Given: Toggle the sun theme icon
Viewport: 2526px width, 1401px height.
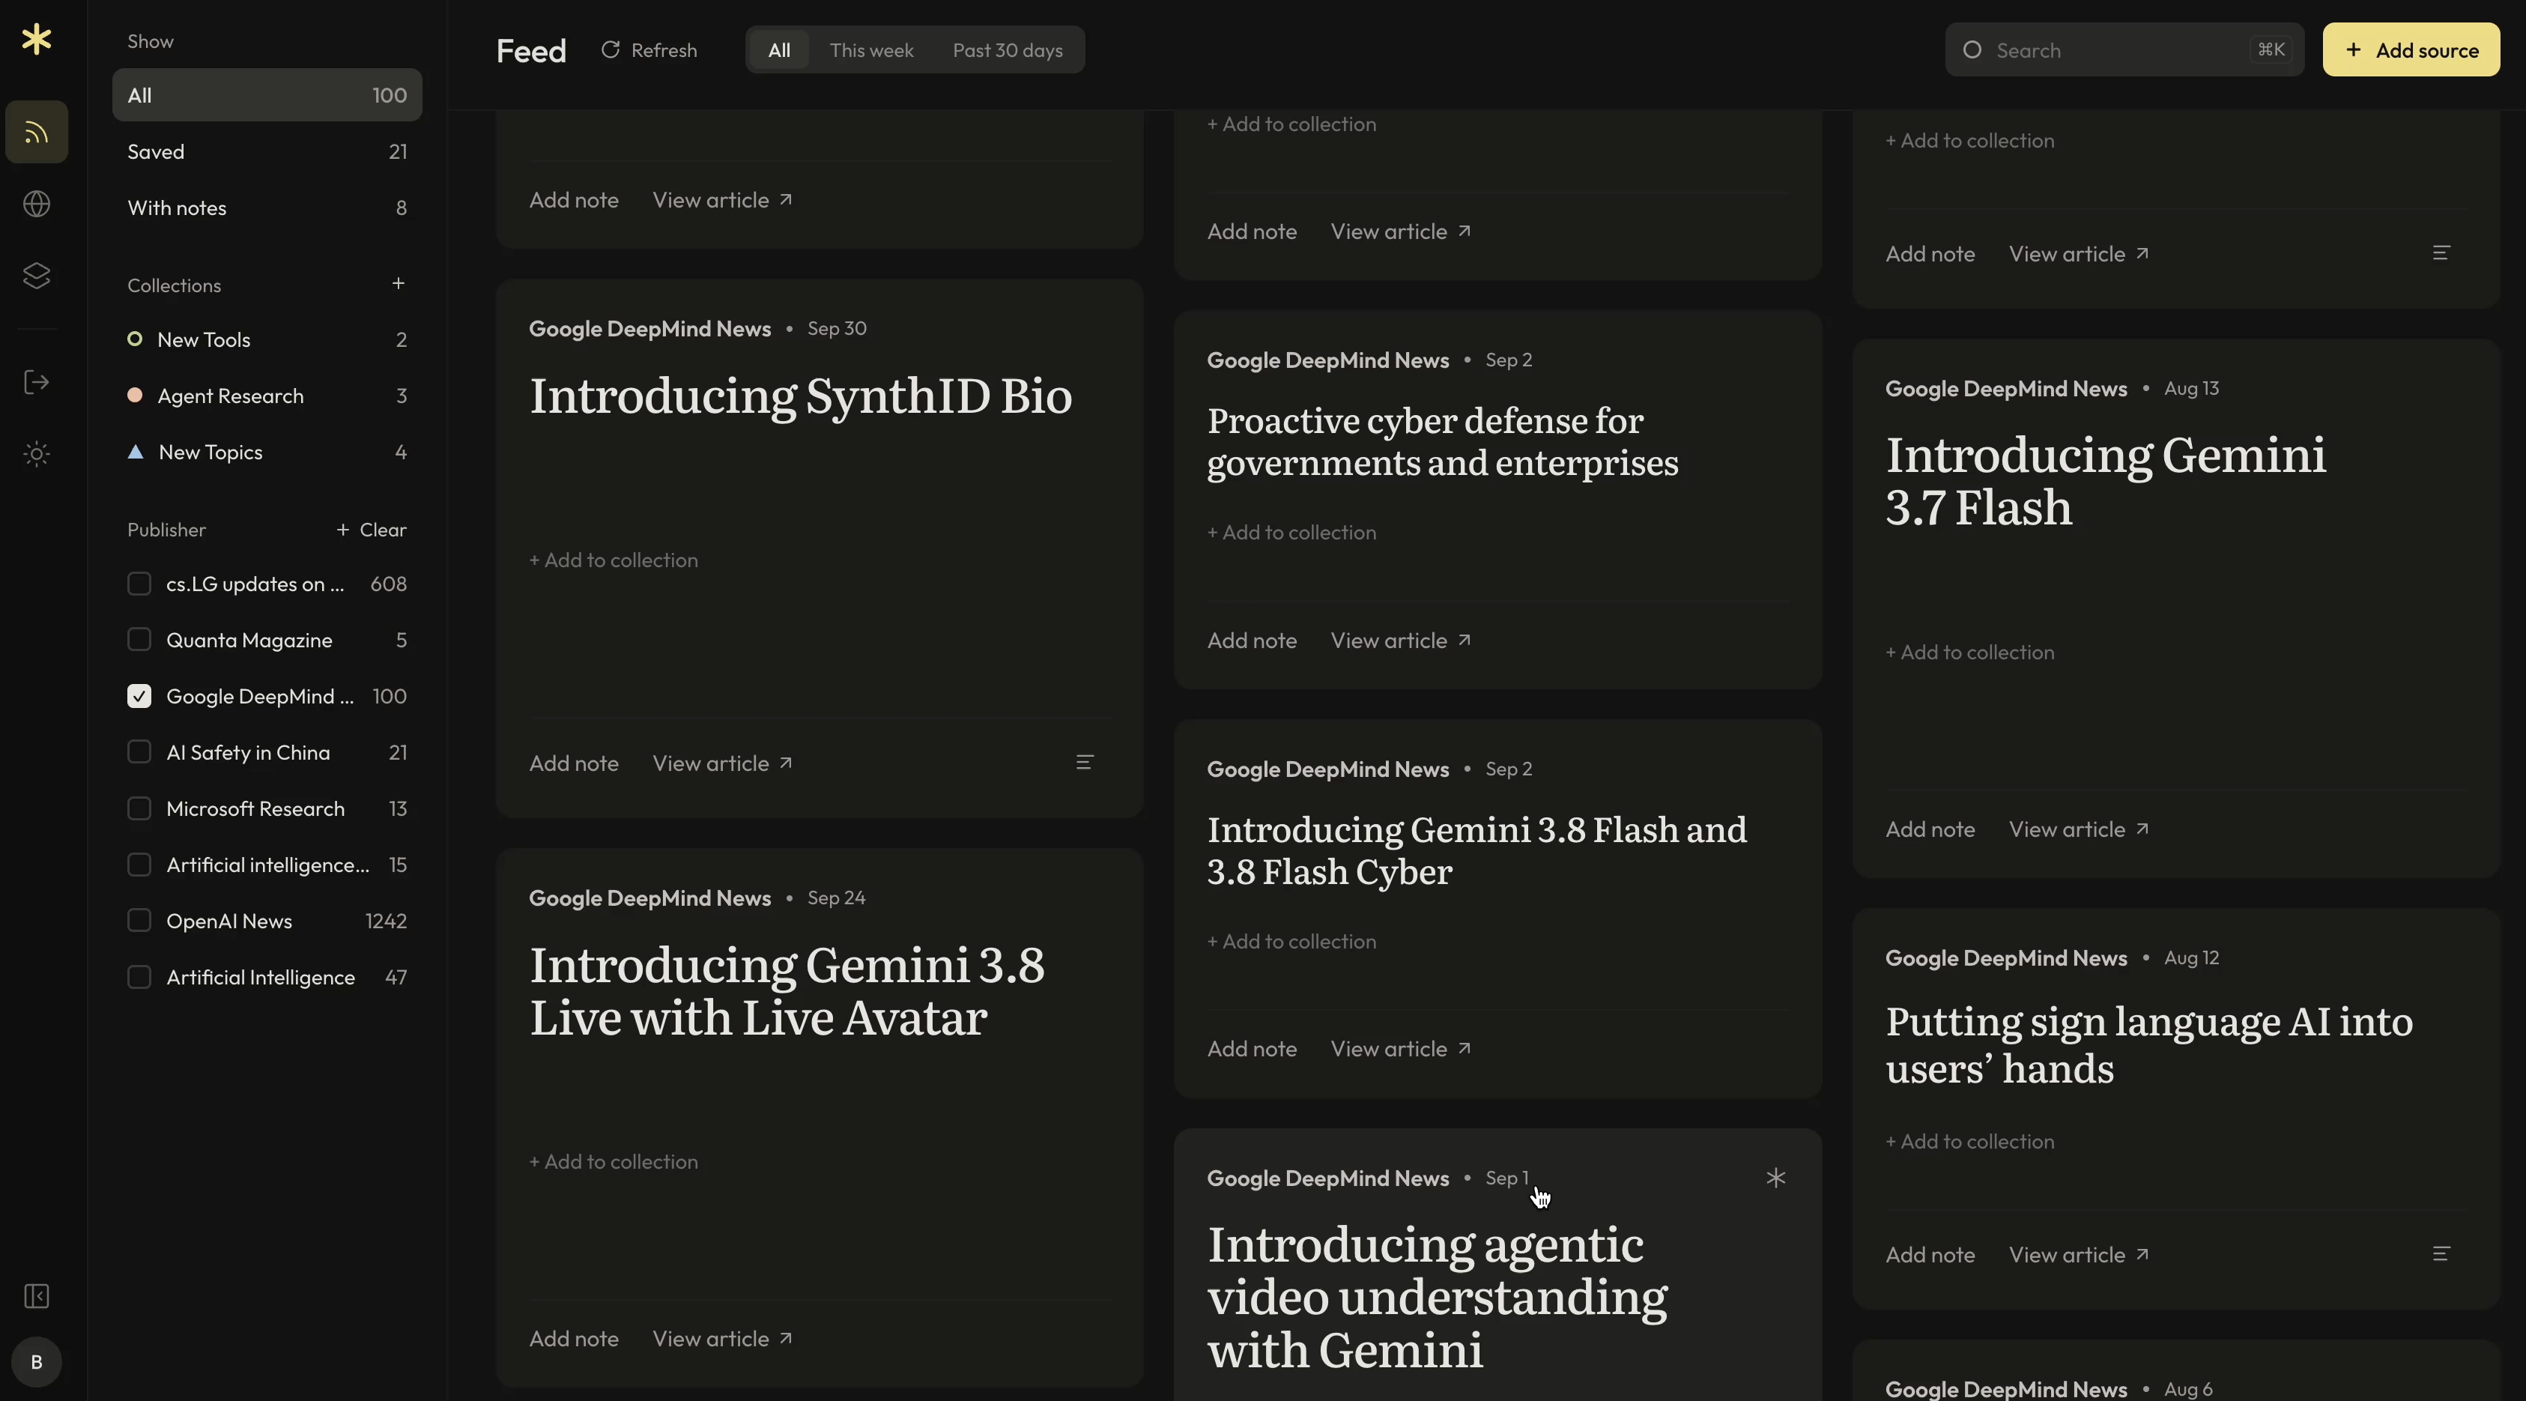Looking at the screenshot, I should (36, 454).
